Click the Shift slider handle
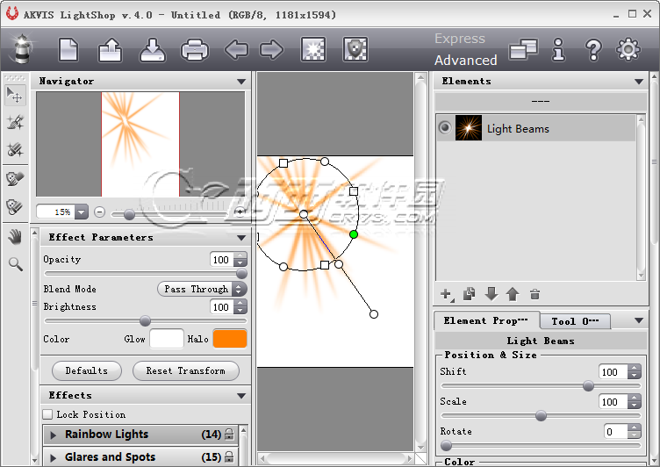The height and width of the screenshot is (467, 660). coord(588,385)
